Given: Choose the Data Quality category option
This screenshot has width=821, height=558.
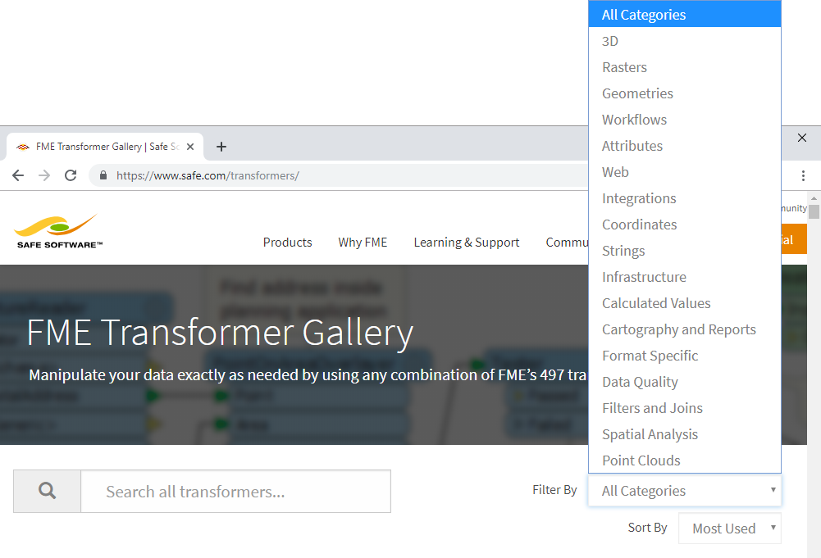Looking at the screenshot, I should point(685,382).
